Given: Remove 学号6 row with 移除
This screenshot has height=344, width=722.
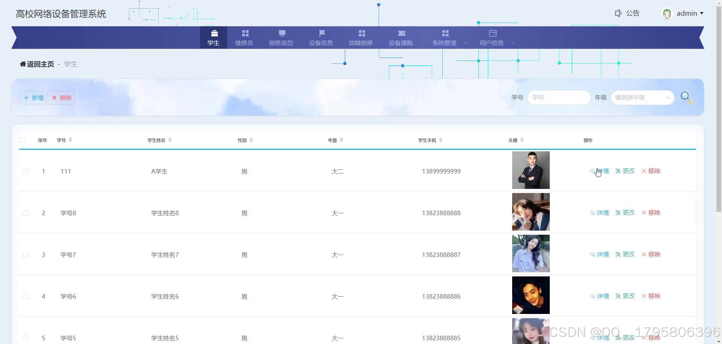Looking at the screenshot, I should coord(651,296).
